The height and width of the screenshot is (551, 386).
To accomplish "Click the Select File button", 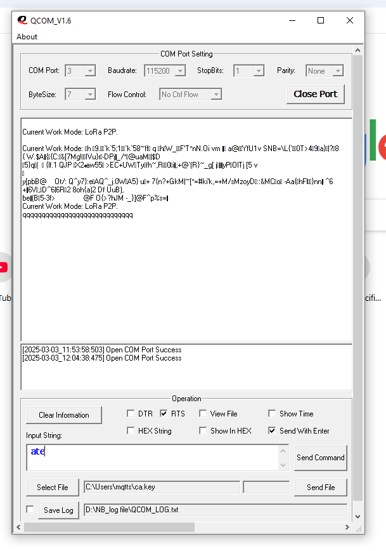I will tap(53, 488).
